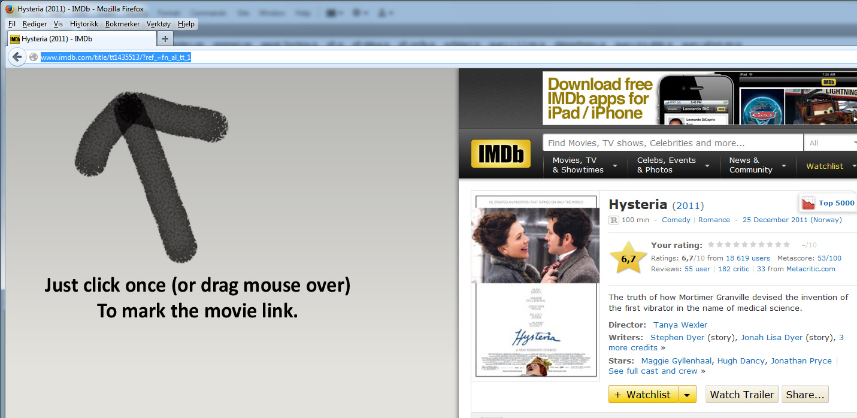Click the Download free IMDb apps banner
857x418 pixels.
699,98
